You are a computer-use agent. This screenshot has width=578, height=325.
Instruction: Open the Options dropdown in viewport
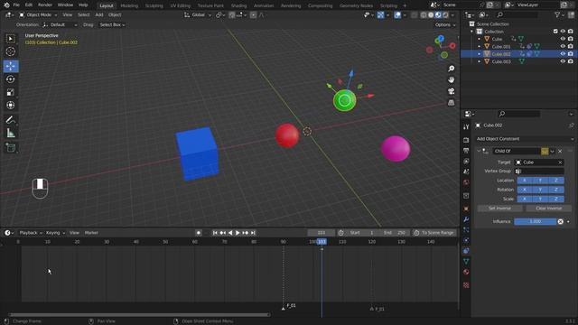click(x=445, y=24)
